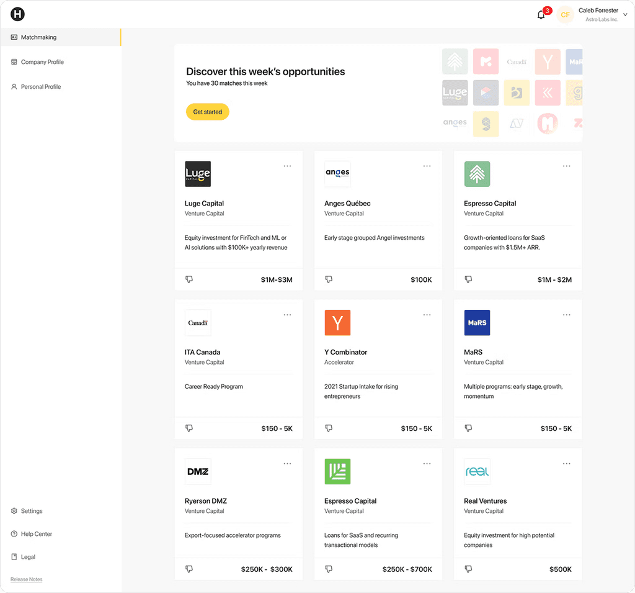Open more options on Y Combinator card
The height and width of the screenshot is (593, 635).
[x=427, y=315]
